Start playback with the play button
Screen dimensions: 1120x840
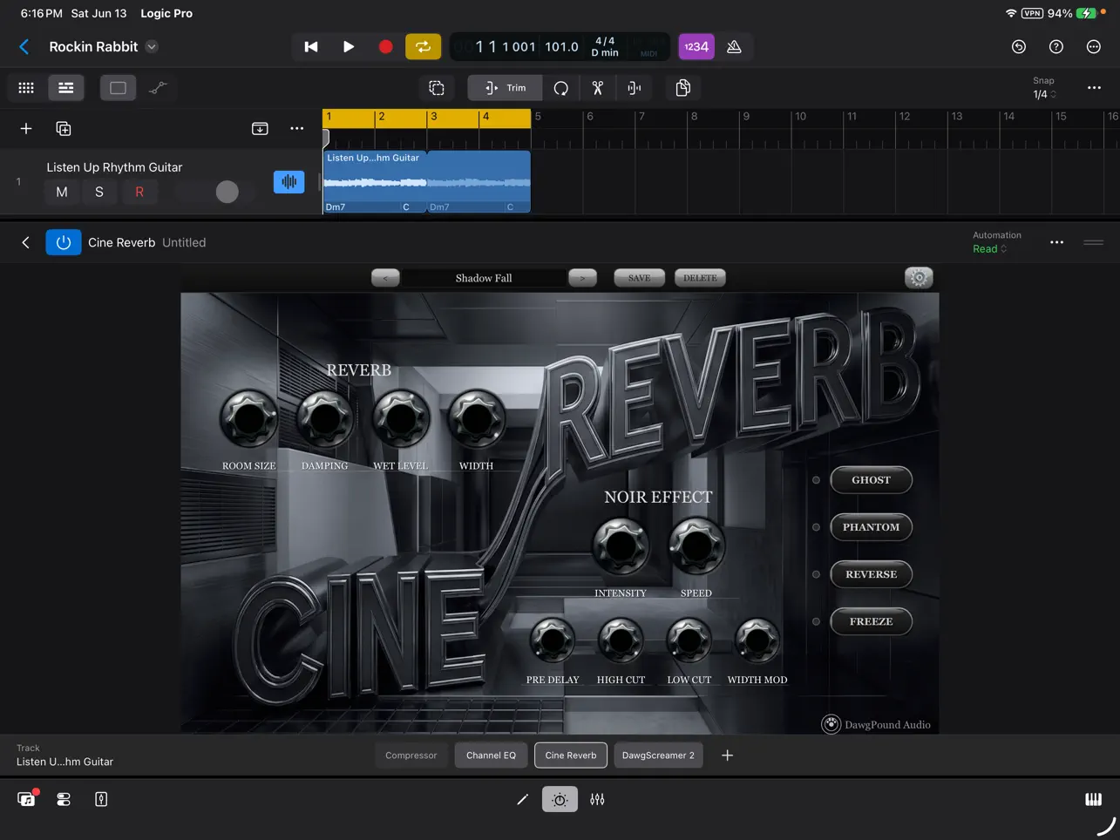tap(349, 47)
